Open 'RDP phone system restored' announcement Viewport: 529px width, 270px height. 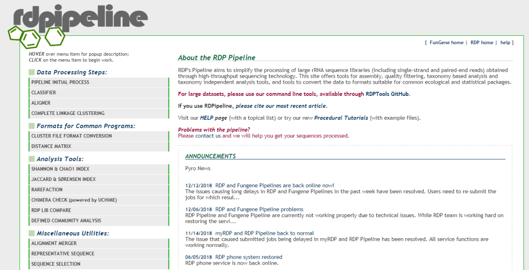coord(249,257)
